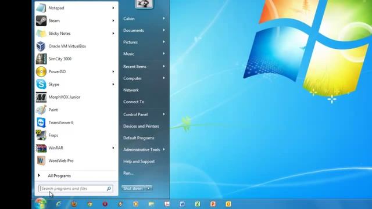372x209 pixels.
Task: Launch PowerPoint from the taskbar
Action: pyautogui.click(x=213, y=204)
